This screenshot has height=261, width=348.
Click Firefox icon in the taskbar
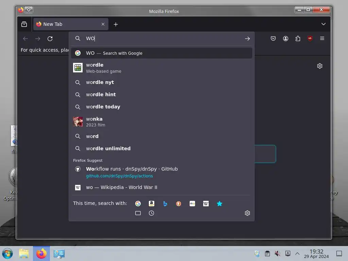click(x=41, y=254)
